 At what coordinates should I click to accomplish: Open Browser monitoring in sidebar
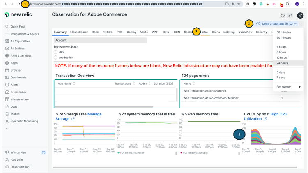(14, 70)
